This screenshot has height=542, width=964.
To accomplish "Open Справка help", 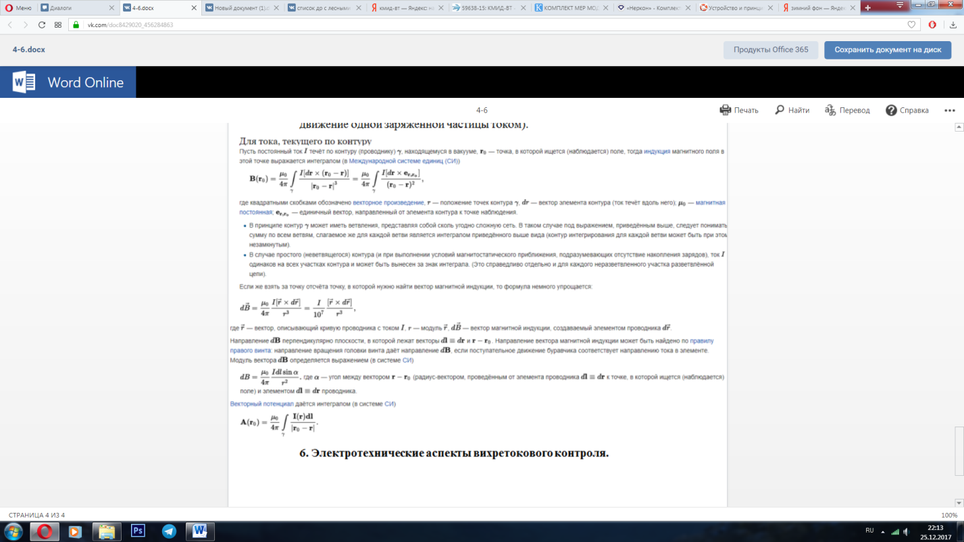I will (x=907, y=110).
